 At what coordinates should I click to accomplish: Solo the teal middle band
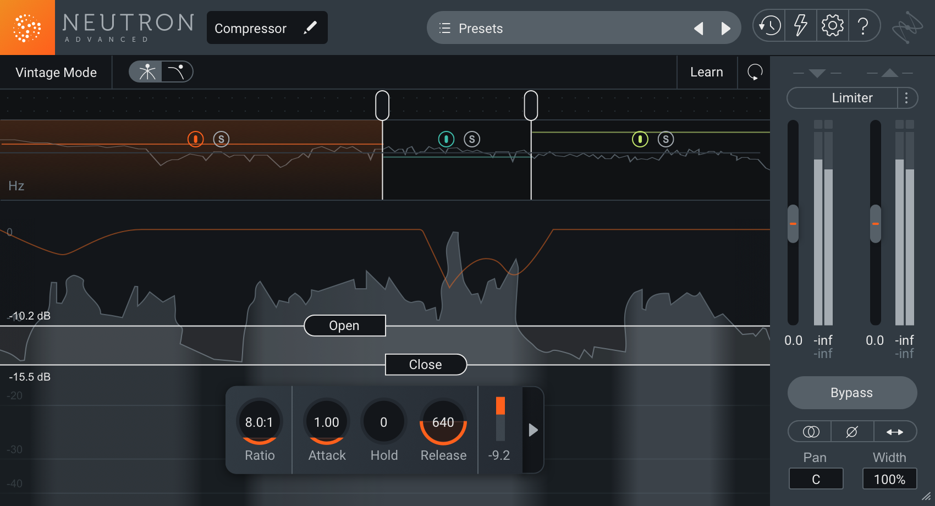tap(472, 139)
